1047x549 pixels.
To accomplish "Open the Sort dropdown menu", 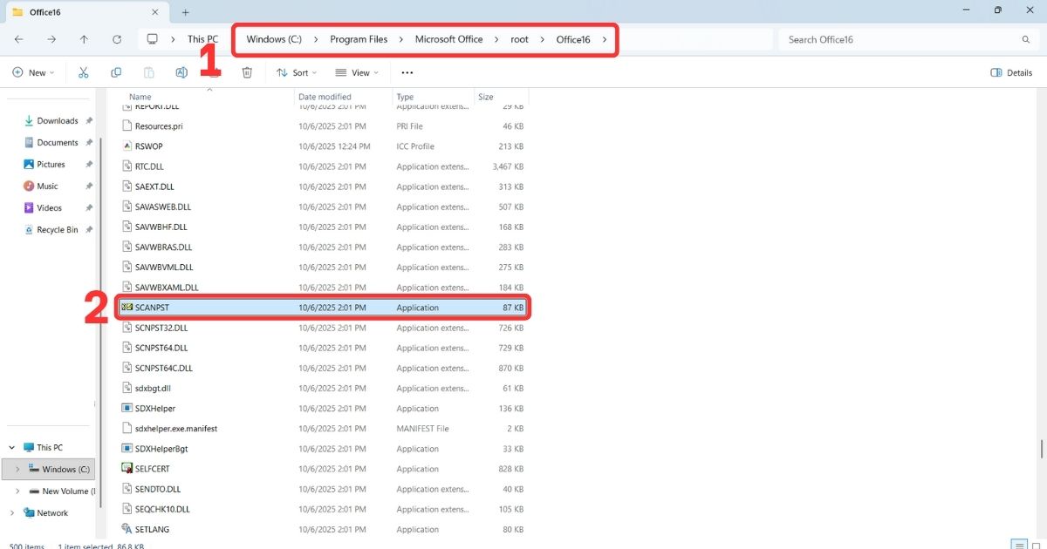I will click(x=297, y=72).
